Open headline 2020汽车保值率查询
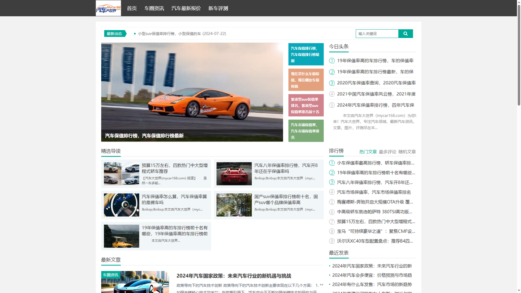 tap(376, 83)
